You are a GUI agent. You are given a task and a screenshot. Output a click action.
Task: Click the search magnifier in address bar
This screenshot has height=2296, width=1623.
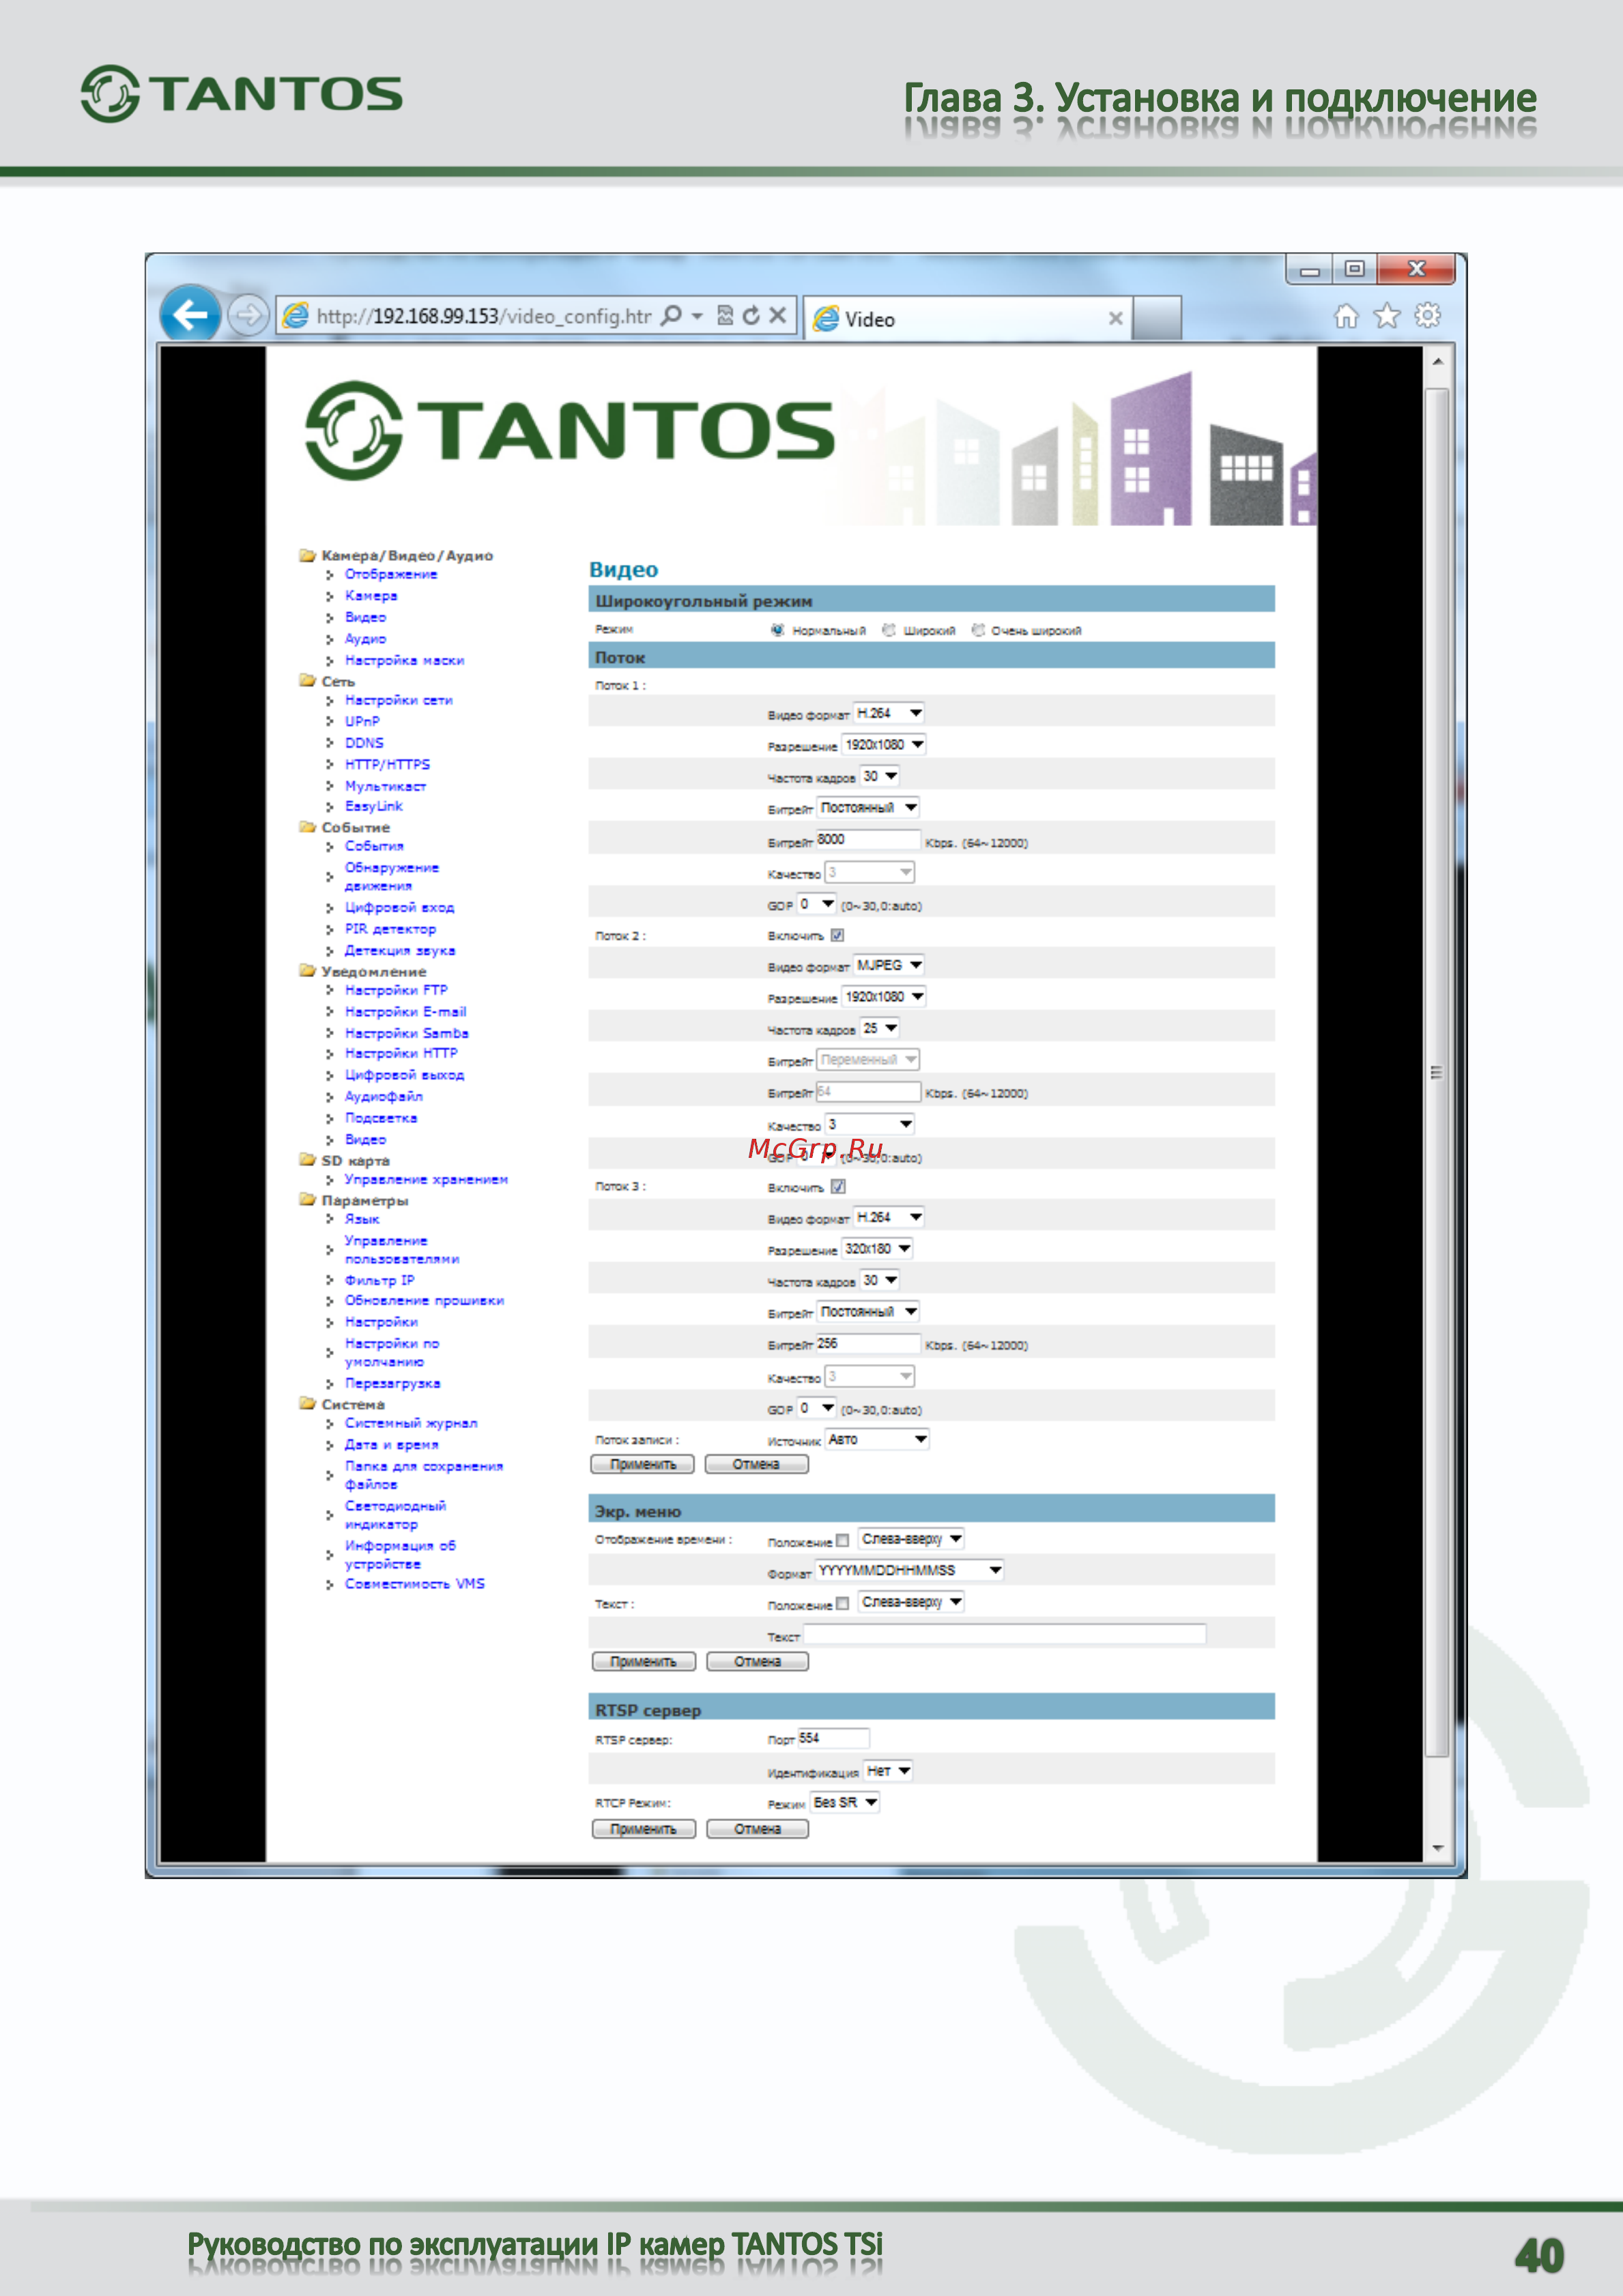pyautogui.click(x=672, y=315)
